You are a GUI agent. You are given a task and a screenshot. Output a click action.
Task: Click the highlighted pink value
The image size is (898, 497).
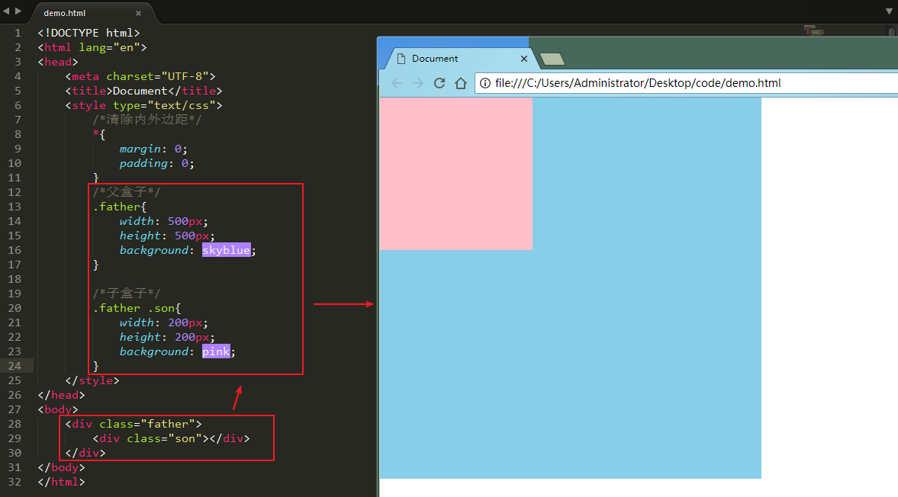[x=216, y=351]
